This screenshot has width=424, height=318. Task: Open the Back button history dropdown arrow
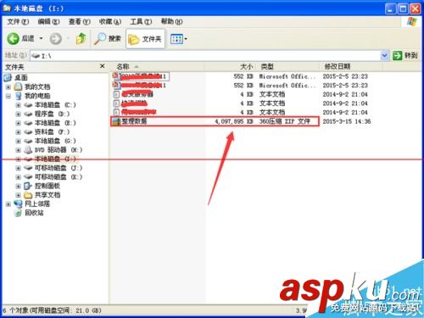click(41, 38)
